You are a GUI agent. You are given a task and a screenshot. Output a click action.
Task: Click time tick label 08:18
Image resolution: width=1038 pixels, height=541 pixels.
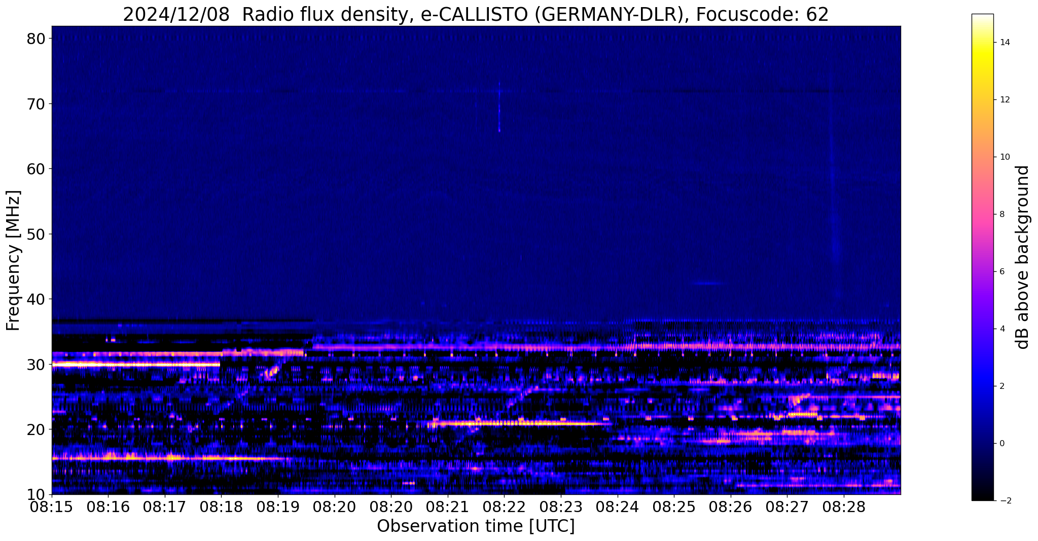[x=222, y=507]
